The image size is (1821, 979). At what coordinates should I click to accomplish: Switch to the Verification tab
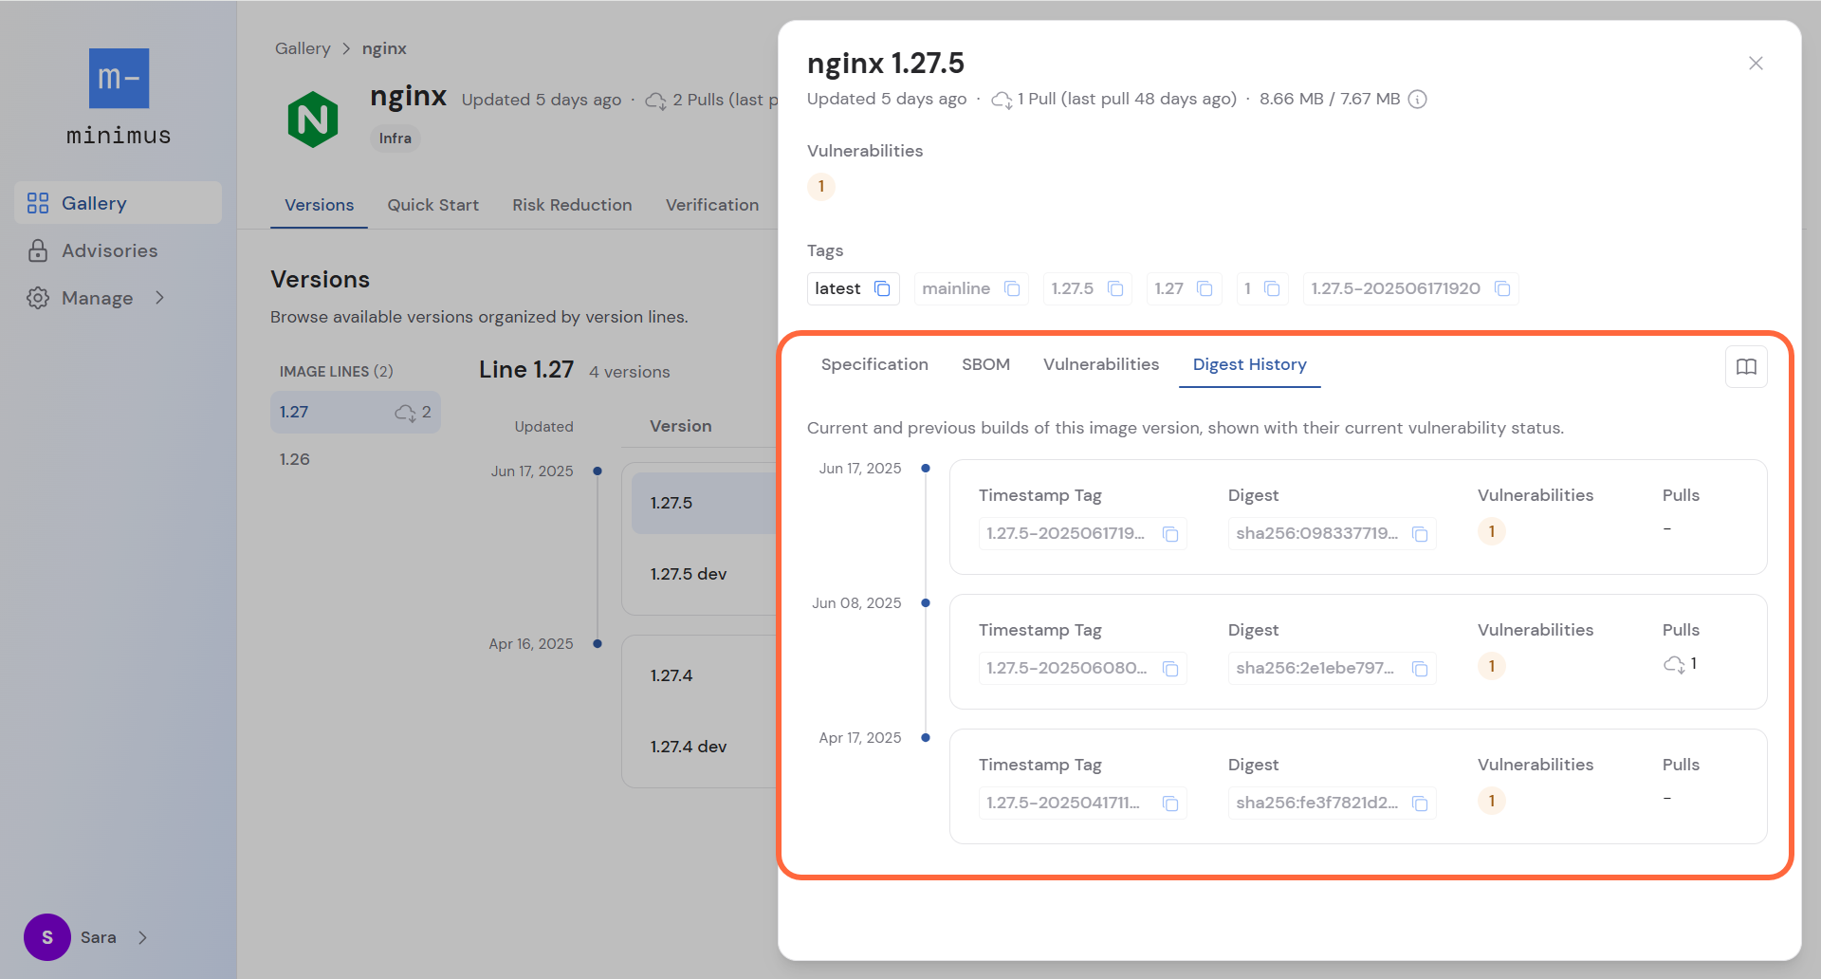tap(712, 205)
